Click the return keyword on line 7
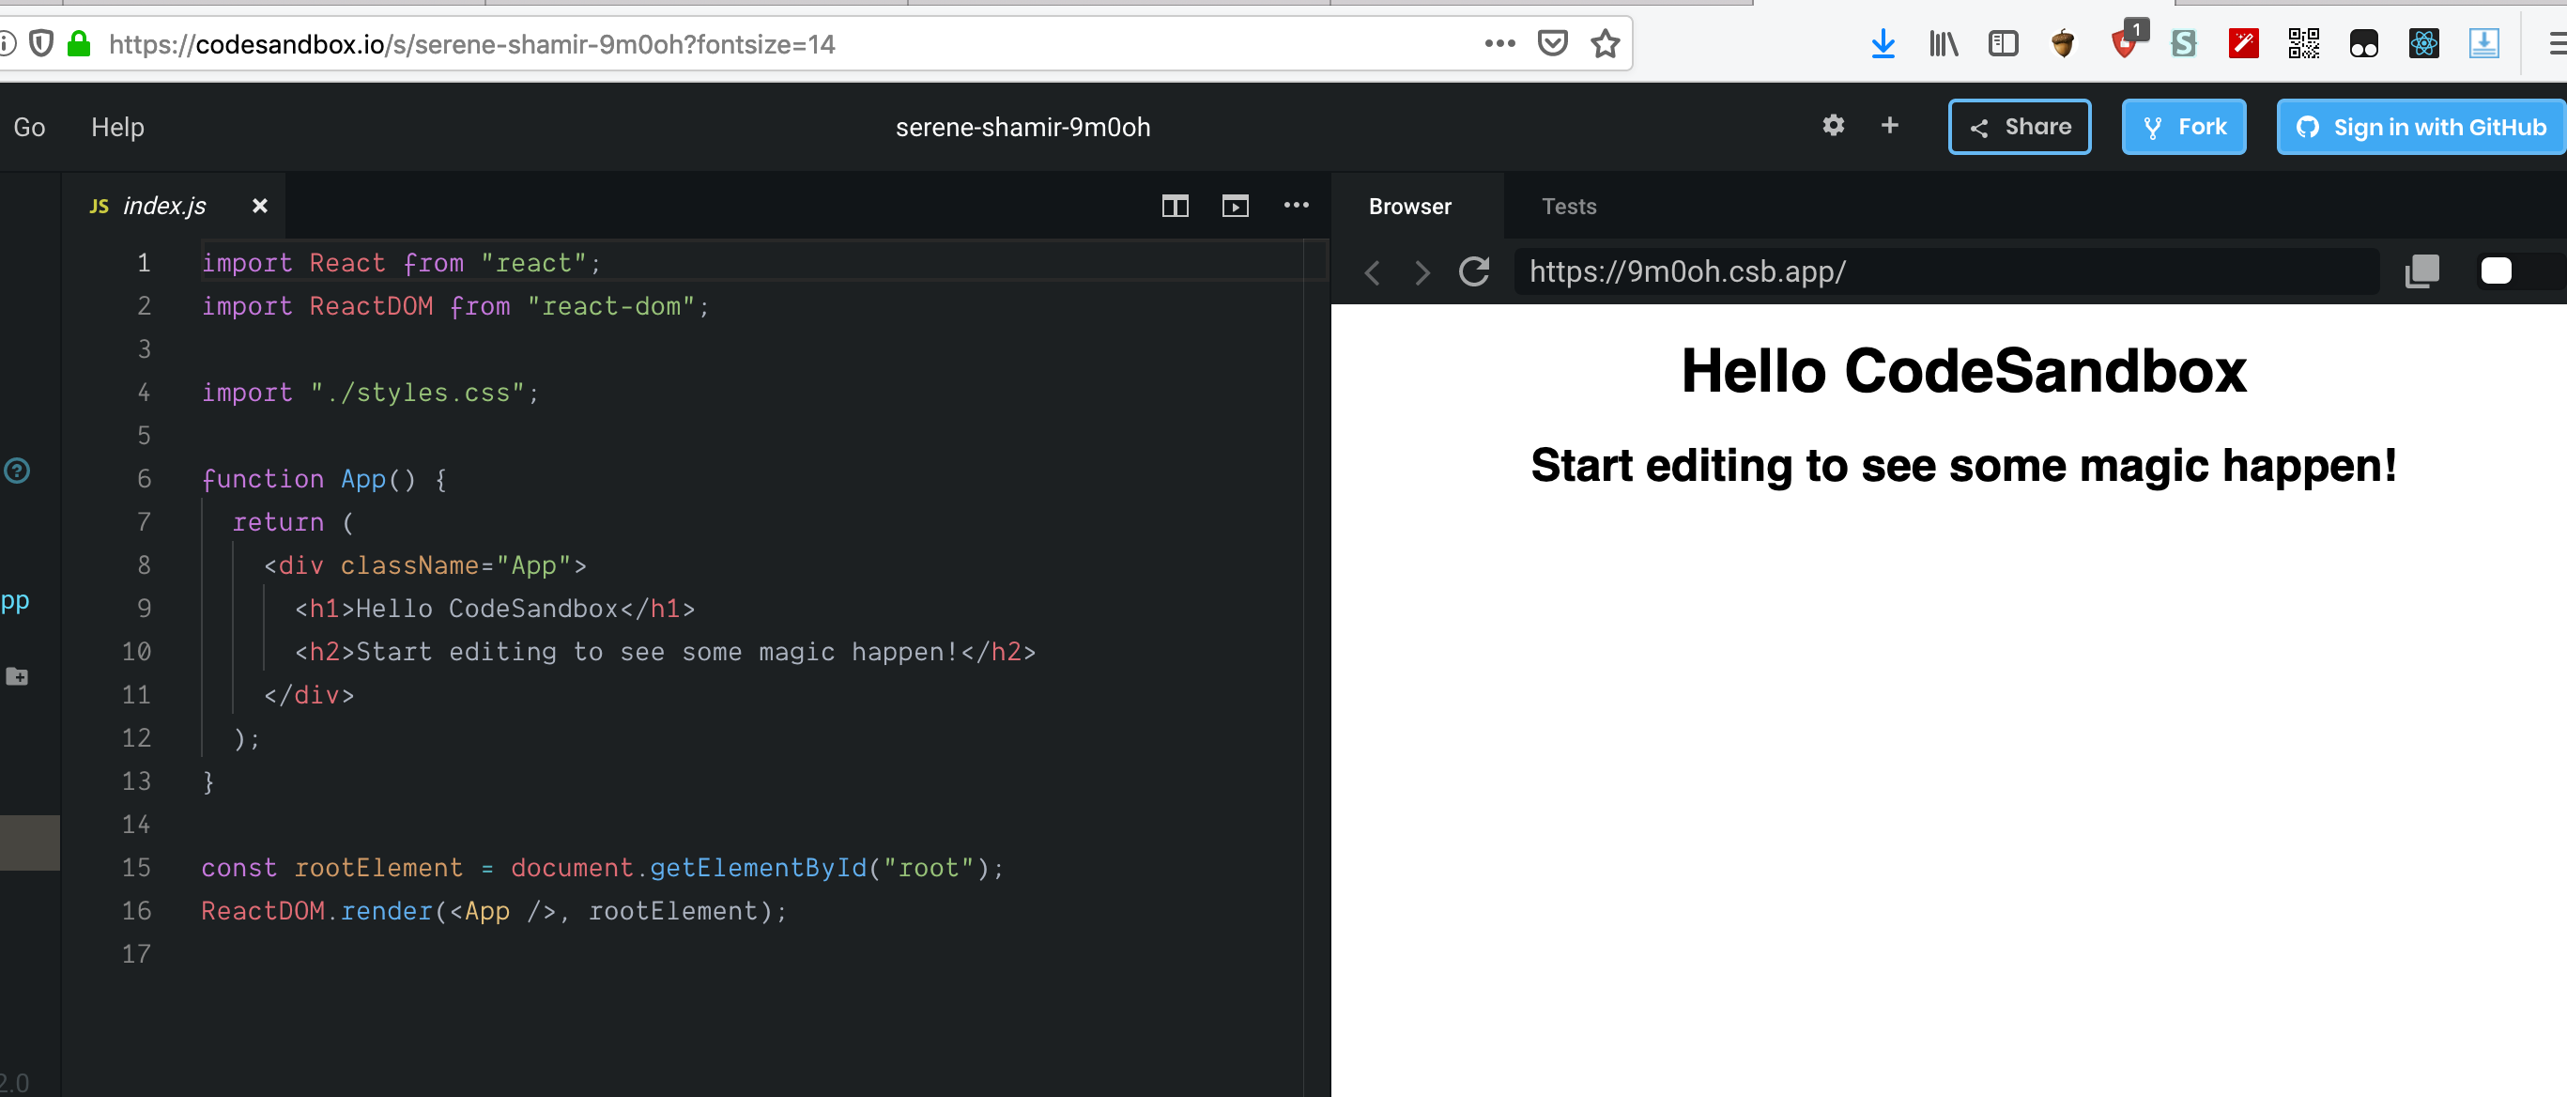The image size is (2567, 1097). coord(278,523)
